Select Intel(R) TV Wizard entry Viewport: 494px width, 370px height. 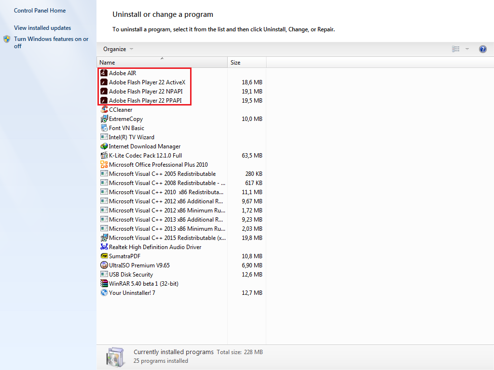point(131,137)
